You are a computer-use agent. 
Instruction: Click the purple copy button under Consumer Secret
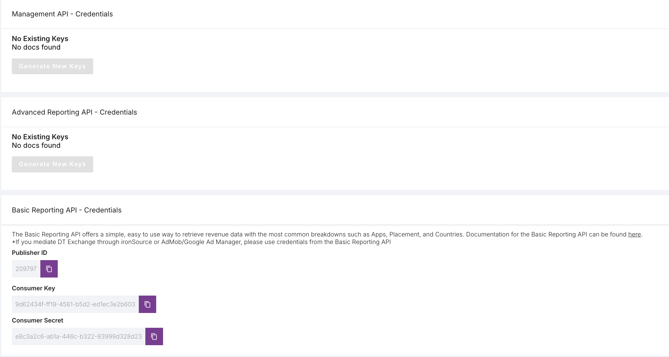[x=154, y=336]
